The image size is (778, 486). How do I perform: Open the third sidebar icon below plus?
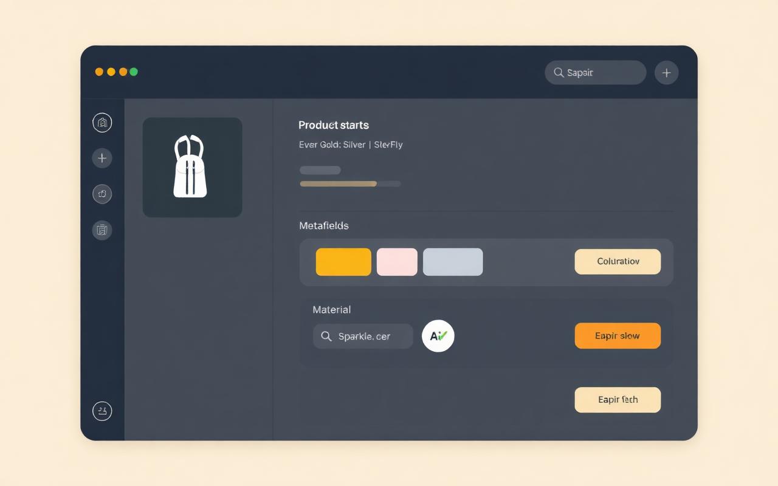(x=102, y=194)
